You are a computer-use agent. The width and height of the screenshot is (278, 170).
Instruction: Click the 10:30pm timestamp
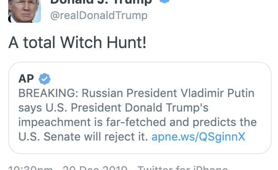(x=30, y=168)
